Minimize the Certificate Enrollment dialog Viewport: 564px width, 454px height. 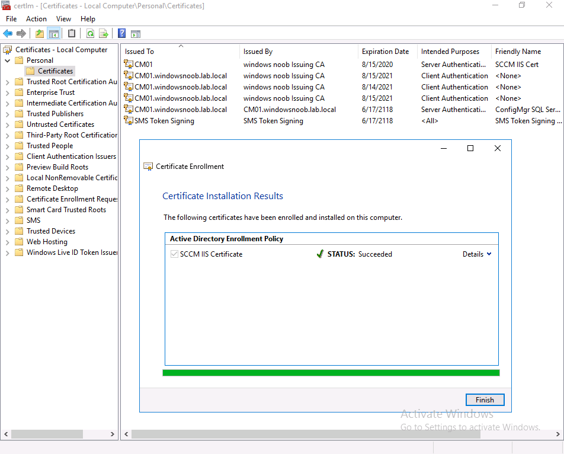pos(444,148)
